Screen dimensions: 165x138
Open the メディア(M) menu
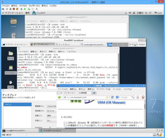coord(23,6)
